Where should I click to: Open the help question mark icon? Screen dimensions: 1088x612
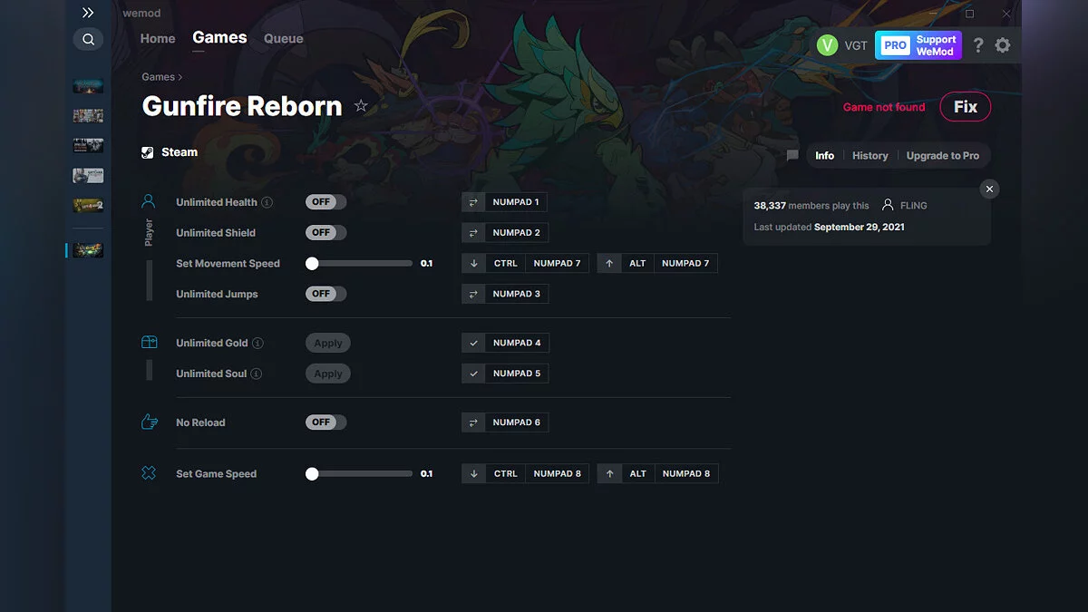pos(978,45)
